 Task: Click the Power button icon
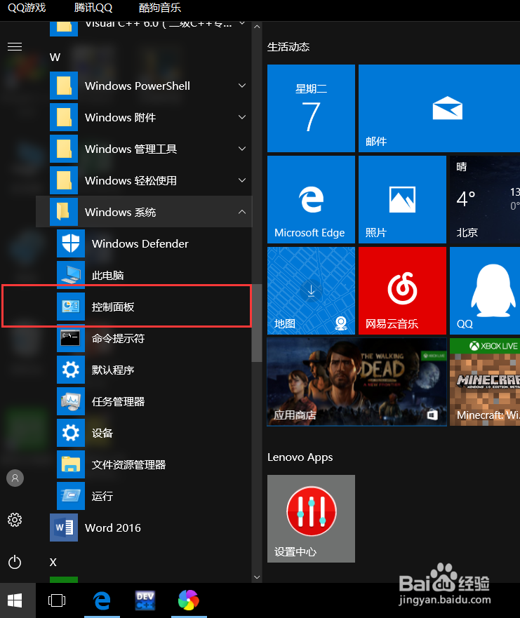click(x=15, y=562)
